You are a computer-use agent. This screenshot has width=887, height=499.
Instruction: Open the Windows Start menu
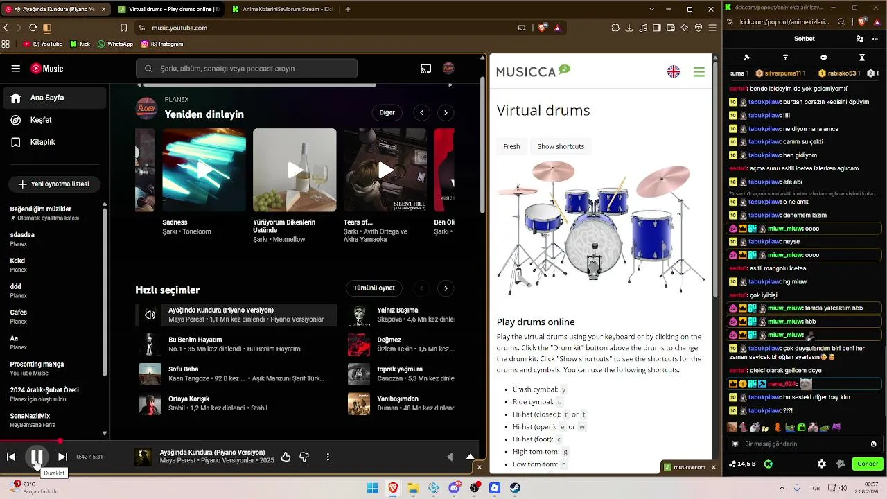click(372, 488)
